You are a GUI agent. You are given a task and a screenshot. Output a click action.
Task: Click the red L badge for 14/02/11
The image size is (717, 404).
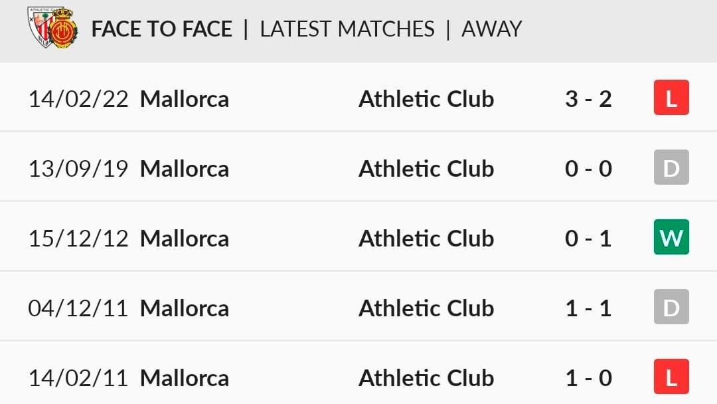click(x=671, y=377)
